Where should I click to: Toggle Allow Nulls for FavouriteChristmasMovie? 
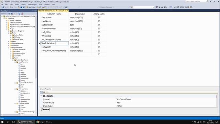[x=99, y=51]
